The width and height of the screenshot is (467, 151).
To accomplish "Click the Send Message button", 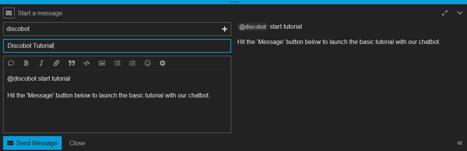I will coord(32,143).
